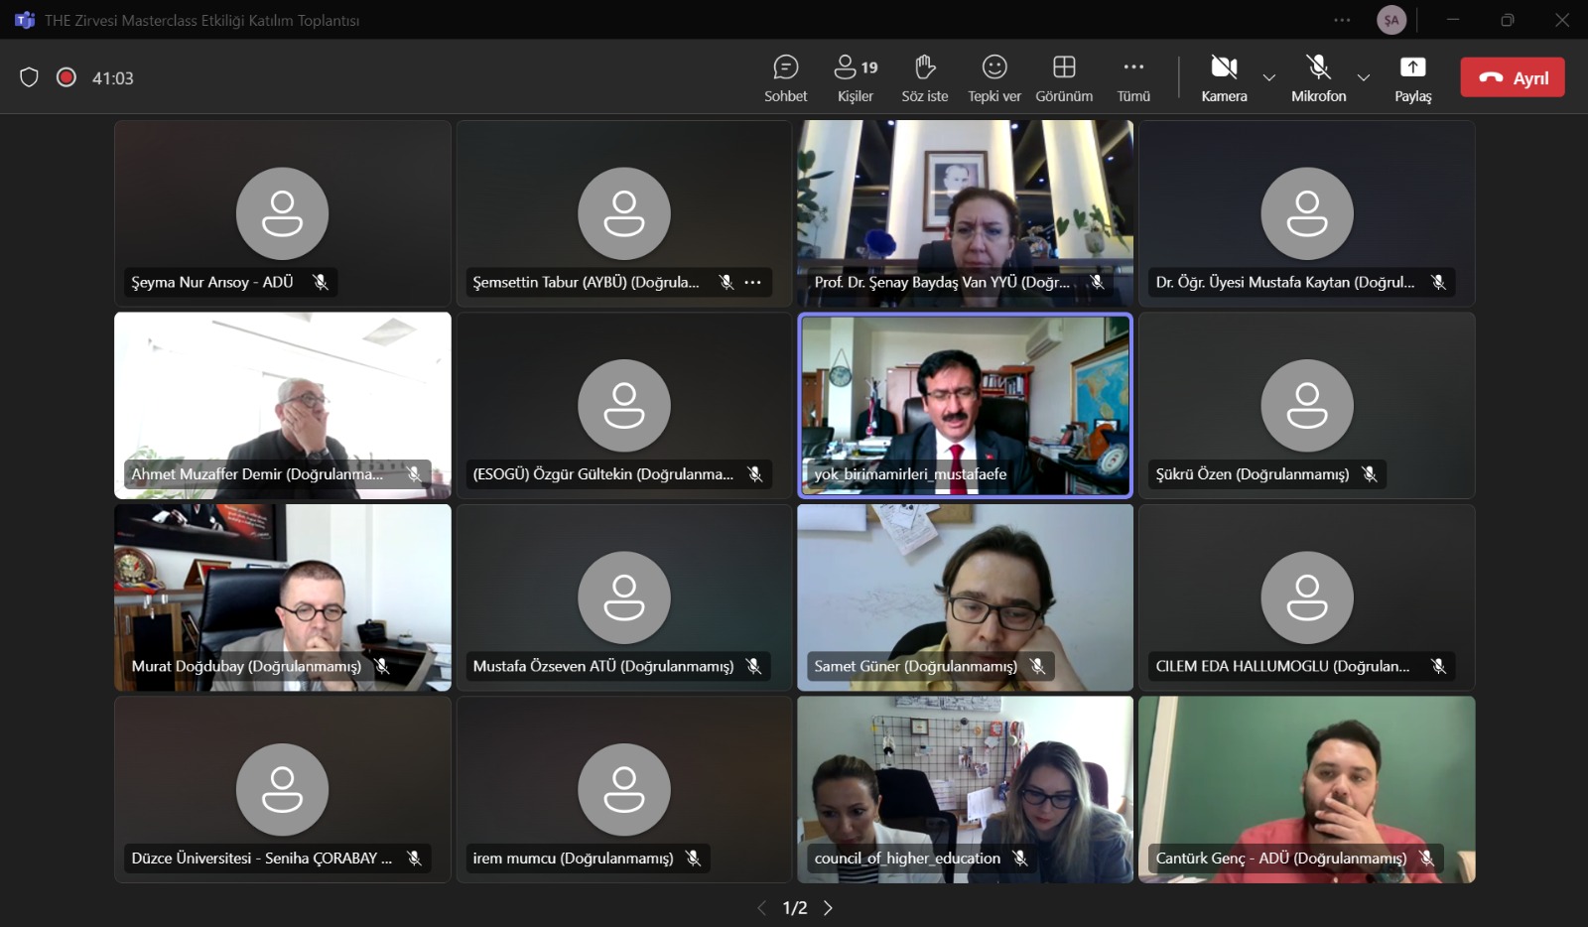Viewport: 1588px width, 927px height.
Task: Expand Mikrofon options arrow
Action: (1364, 77)
